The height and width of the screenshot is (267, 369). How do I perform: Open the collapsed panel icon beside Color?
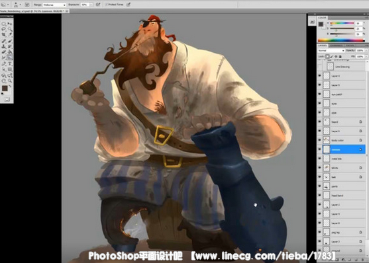click(x=312, y=22)
